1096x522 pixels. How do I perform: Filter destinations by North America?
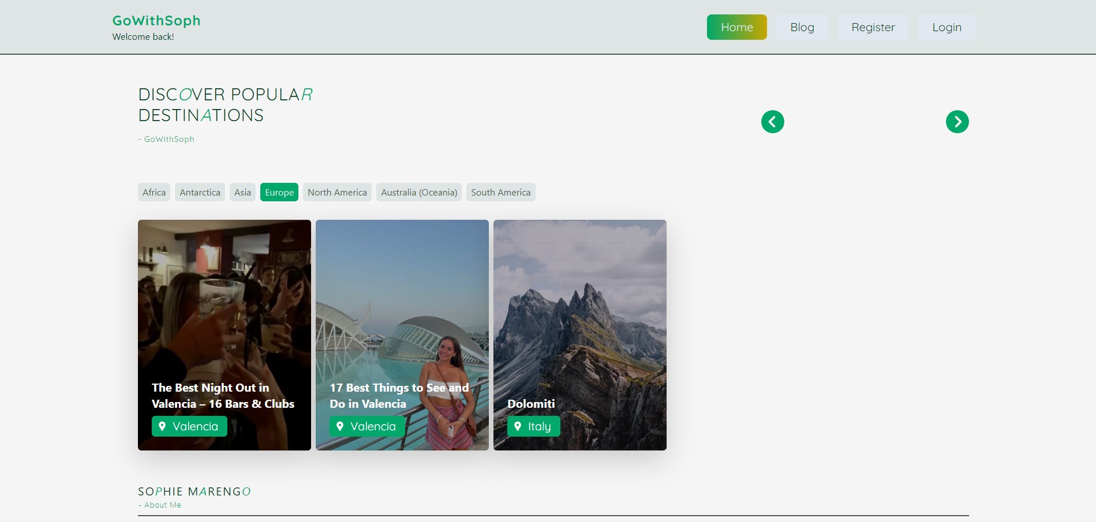337,192
